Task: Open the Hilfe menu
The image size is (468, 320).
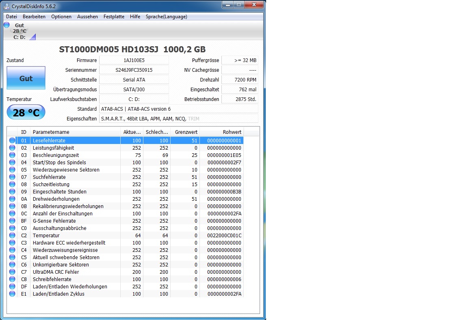Action: [x=135, y=17]
